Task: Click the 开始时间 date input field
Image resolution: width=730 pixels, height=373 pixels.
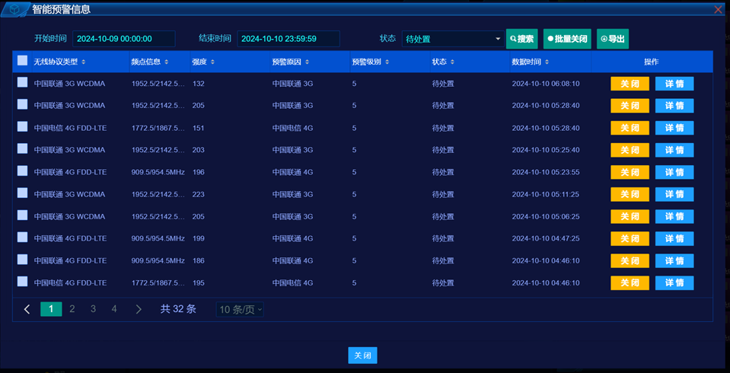Action: (124, 39)
